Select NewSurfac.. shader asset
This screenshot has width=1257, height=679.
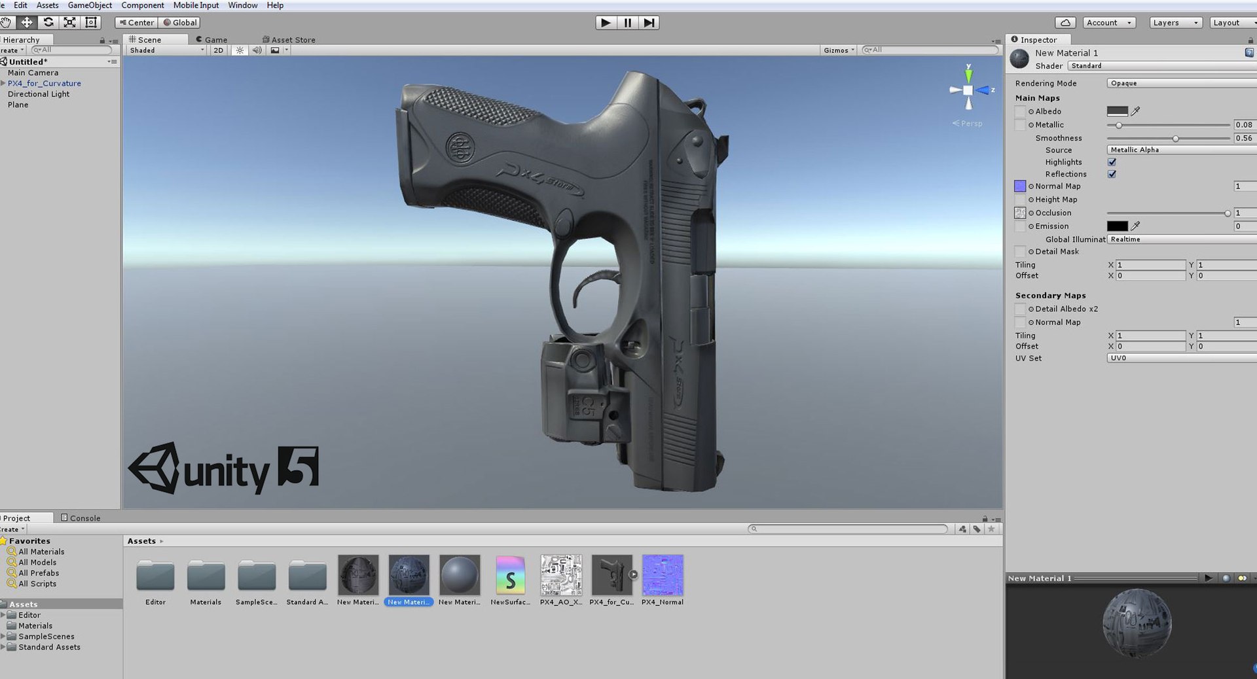(x=511, y=575)
